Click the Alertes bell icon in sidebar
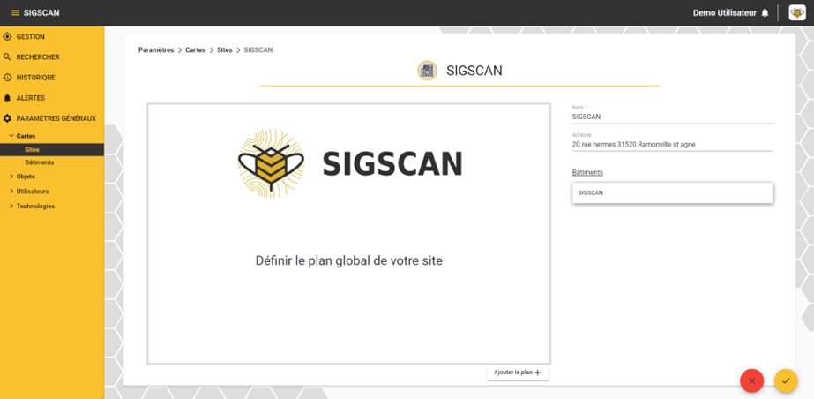The width and height of the screenshot is (814, 399). pos(7,98)
